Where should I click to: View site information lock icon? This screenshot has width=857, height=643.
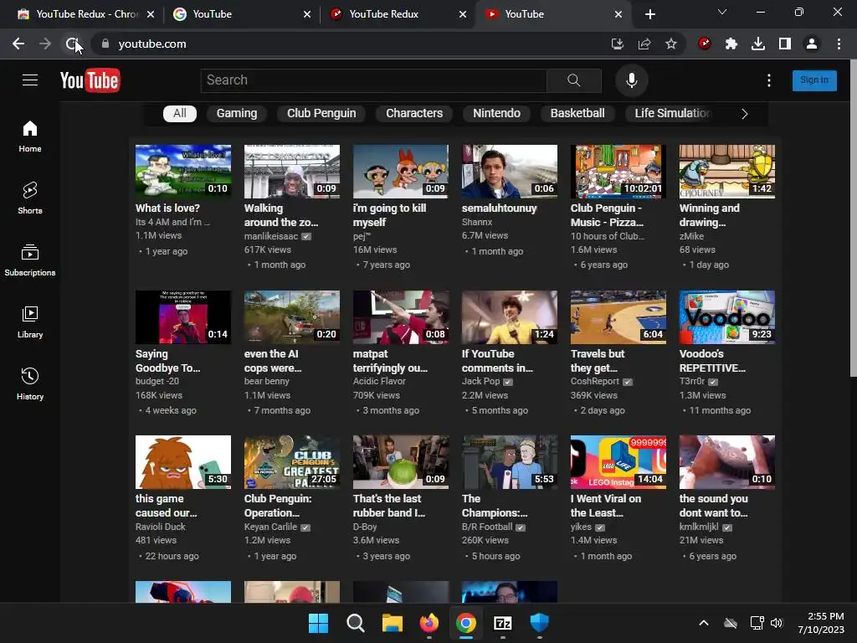[105, 44]
